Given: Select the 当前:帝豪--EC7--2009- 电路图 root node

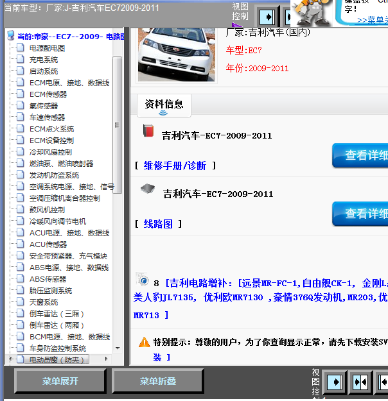Looking at the screenshot, I should point(71,37).
